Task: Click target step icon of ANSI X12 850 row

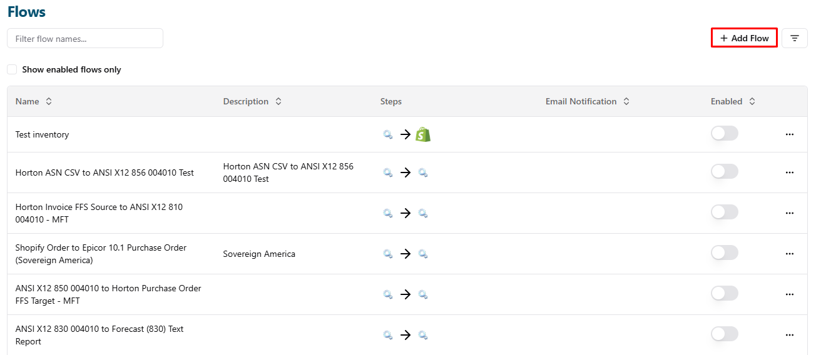Action: point(423,294)
